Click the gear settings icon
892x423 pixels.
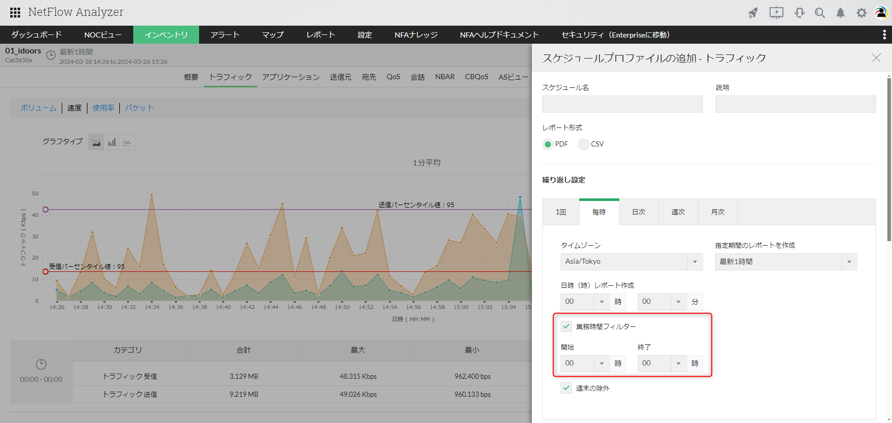(861, 13)
